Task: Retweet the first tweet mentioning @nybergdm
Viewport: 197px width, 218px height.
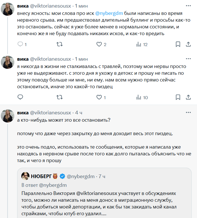Action: [x=59, y=44]
